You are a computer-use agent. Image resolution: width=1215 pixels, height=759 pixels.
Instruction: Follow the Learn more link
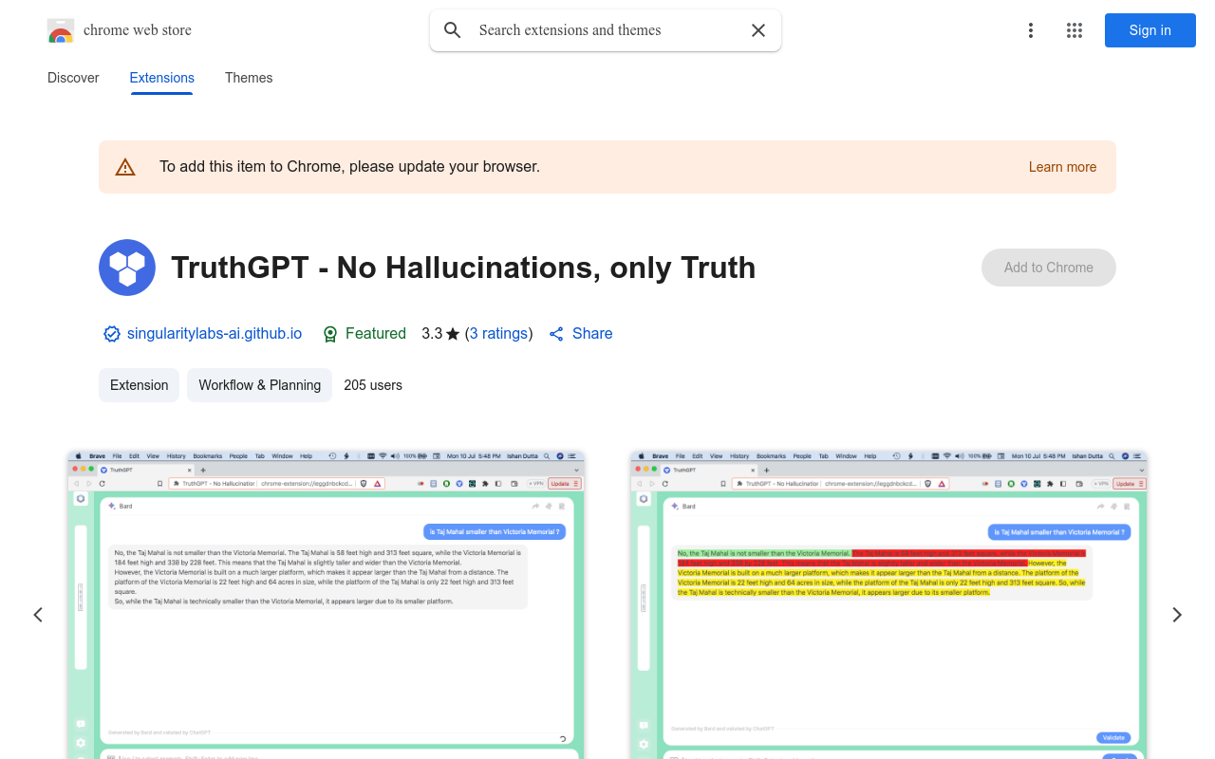click(1062, 167)
